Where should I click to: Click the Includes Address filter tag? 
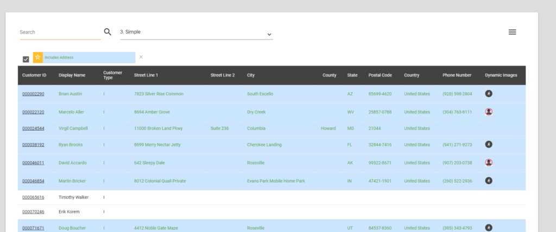[x=84, y=57]
